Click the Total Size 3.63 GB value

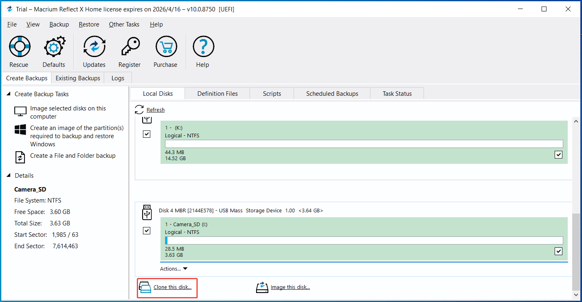pyautogui.click(x=60, y=223)
